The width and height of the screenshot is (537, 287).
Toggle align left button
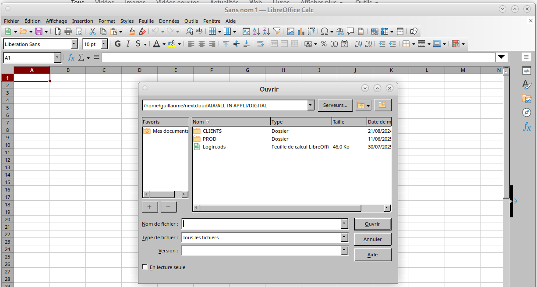pos(191,44)
